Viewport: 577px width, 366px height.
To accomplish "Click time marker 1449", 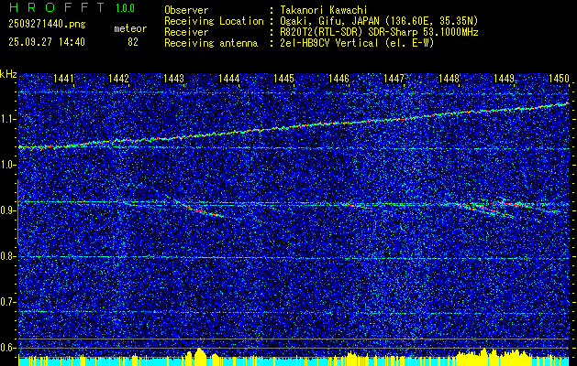I will coord(505,78).
